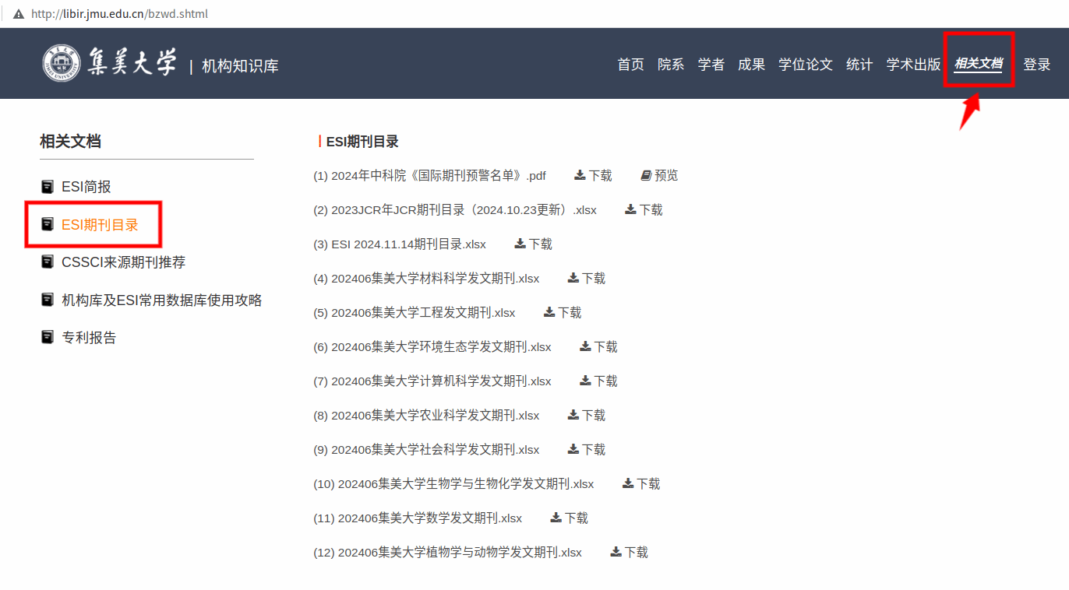Click the 相关文档 sidebar heading
The image size is (1069, 590).
pyautogui.click(x=70, y=141)
